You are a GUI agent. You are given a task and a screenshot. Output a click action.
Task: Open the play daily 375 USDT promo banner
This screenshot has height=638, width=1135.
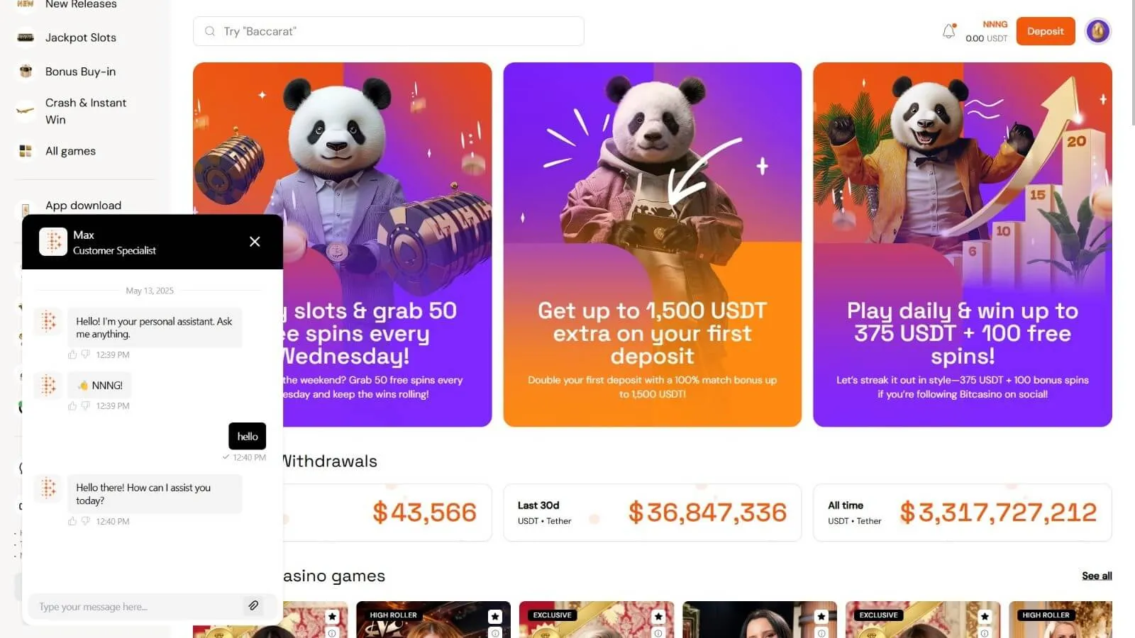(963, 245)
